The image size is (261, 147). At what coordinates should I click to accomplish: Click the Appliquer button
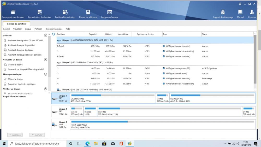[x=15, y=135]
